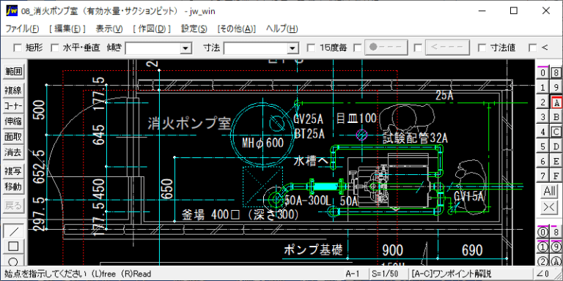Activate the 範囲 range selection tool
The width and height of the screenshot is (563, 281).
(x=13, y=72)
